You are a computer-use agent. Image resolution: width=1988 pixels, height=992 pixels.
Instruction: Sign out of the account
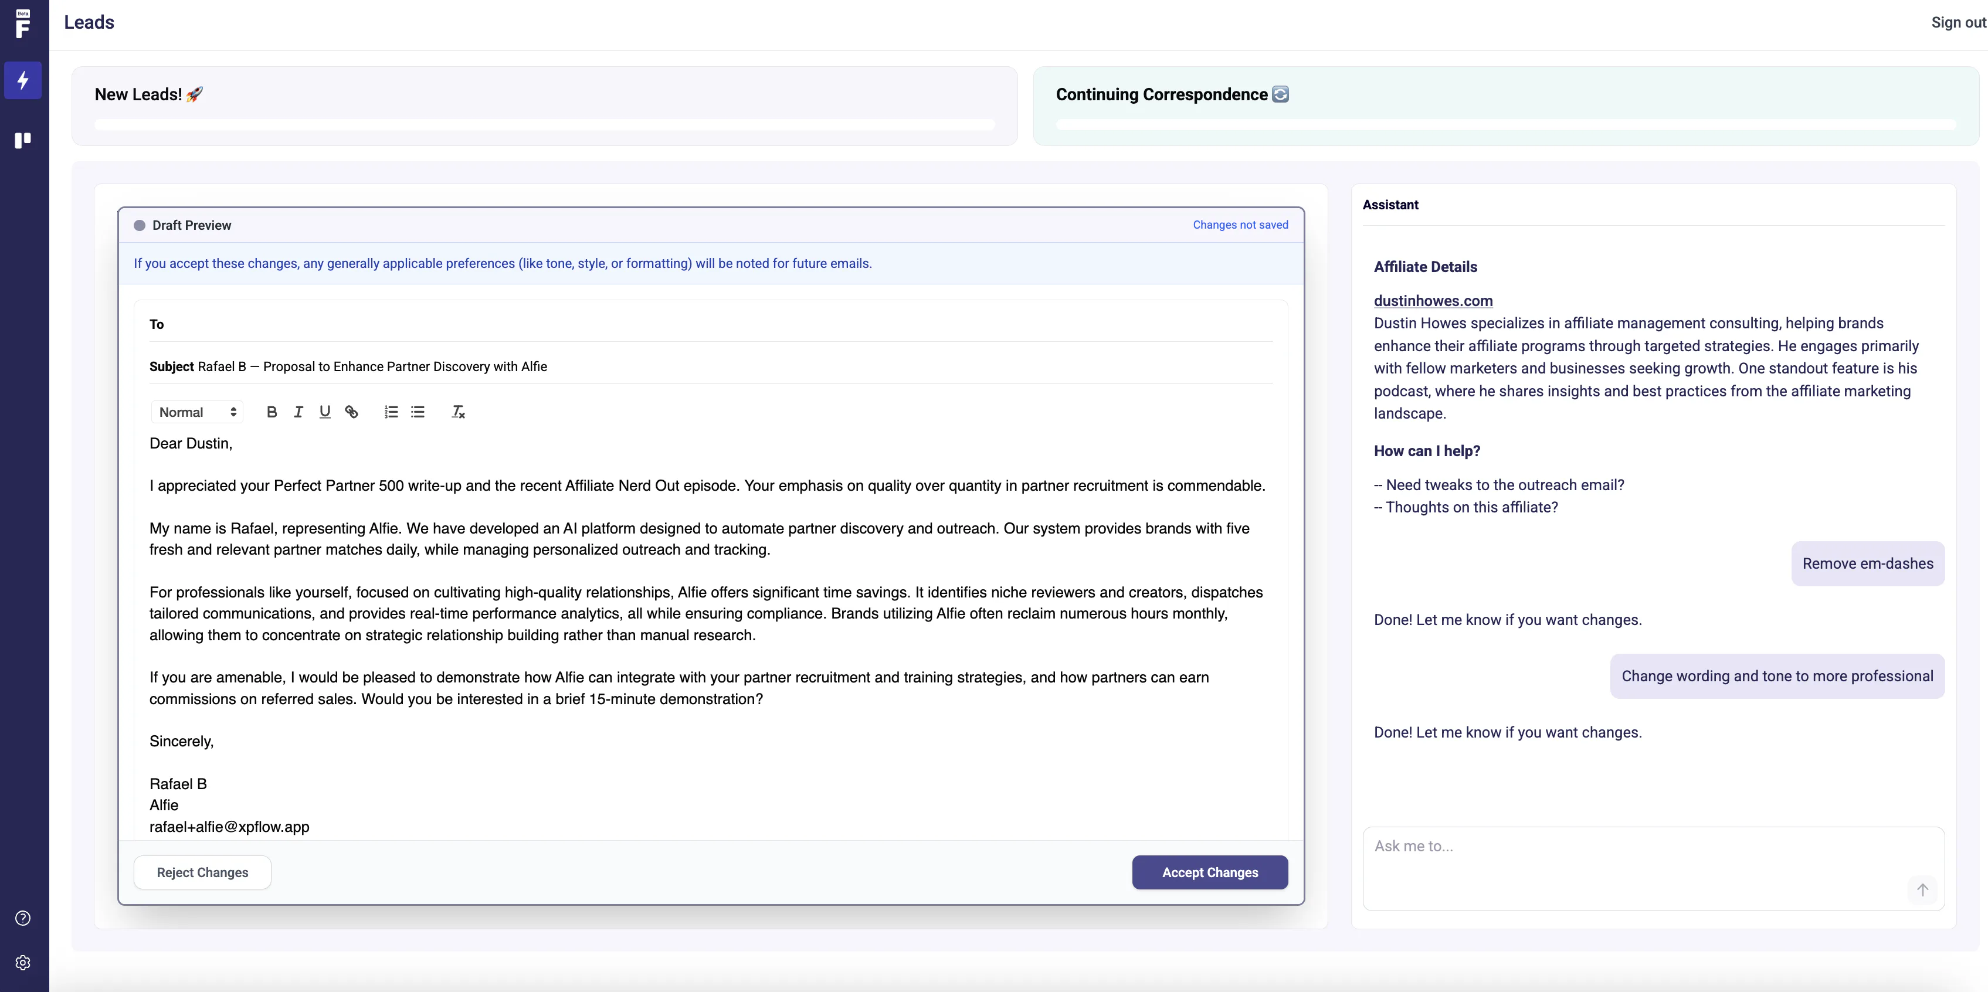(x=1959, y=22)
